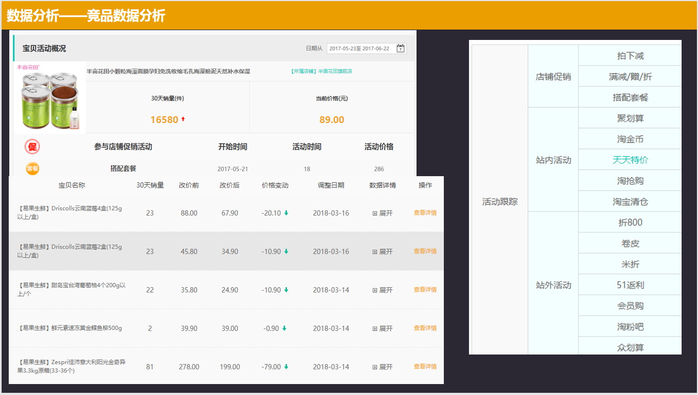
Task: Click the 淘金币 cell
Action: point(630,139)
